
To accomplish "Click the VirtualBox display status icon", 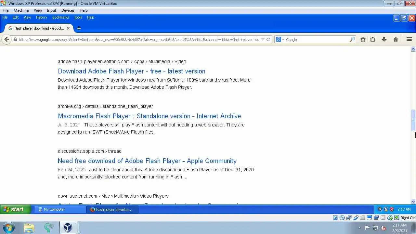I will pos(369,218).
